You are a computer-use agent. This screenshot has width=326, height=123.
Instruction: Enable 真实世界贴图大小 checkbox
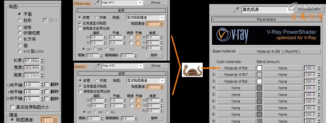(12, 107)
